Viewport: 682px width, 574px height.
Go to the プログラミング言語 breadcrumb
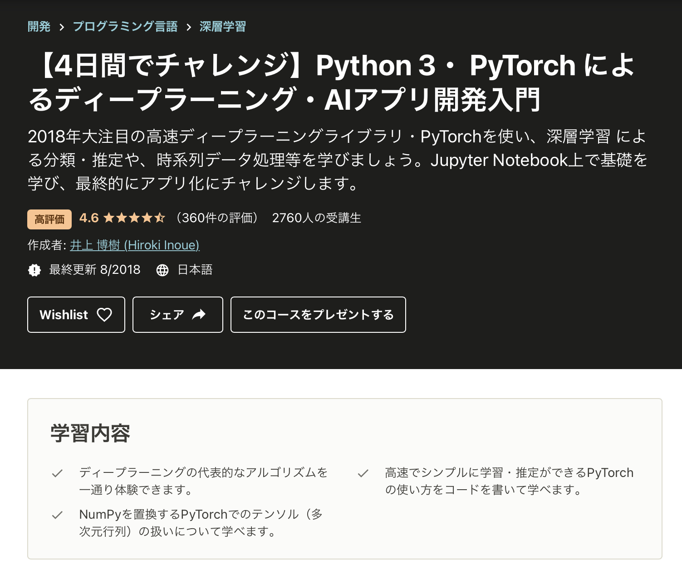tap(125, 27)
